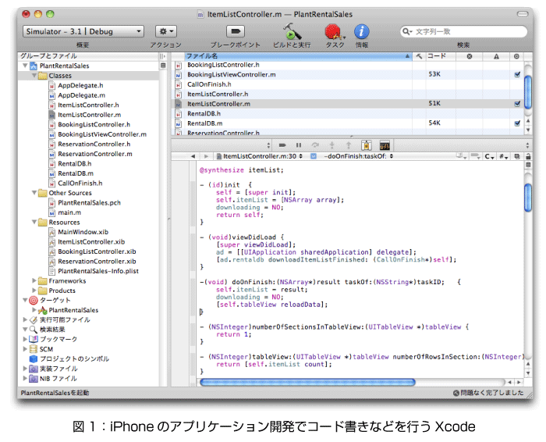Uncheck target checkbox for RentalDB.m
Viewport: 546px width, 442px height.
click(x=517, y=123)
